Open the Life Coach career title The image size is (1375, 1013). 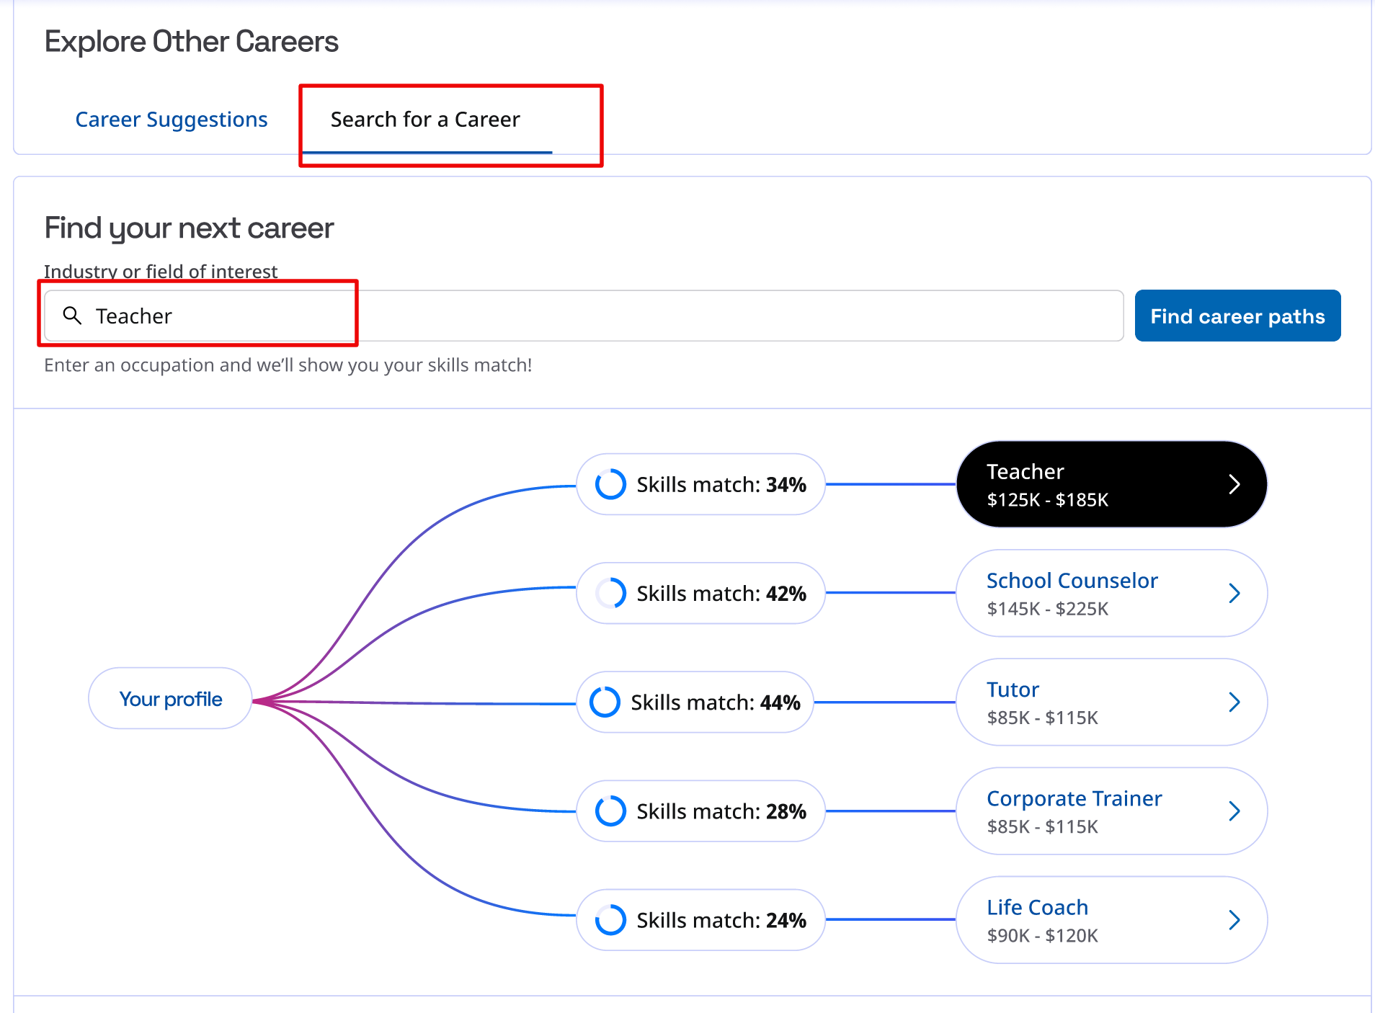tap(1037, 907)
